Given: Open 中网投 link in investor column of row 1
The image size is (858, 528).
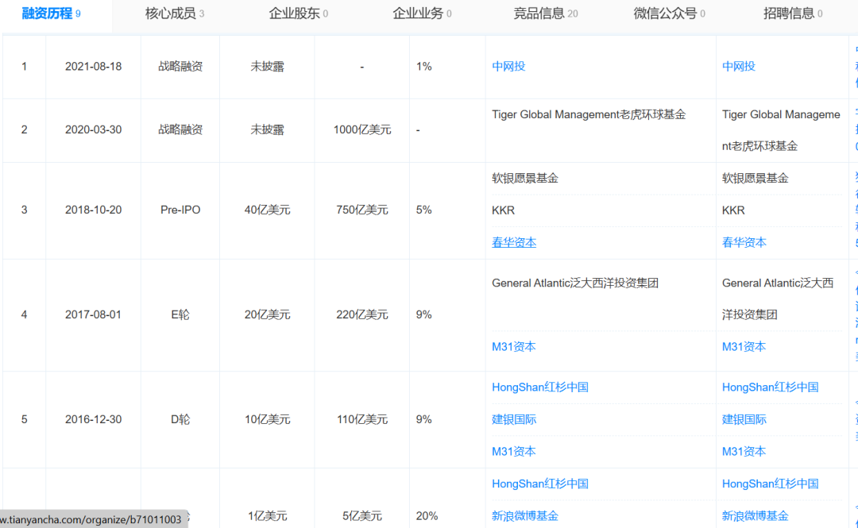Looking at the screenshot, I should click(x=508, y=66).
